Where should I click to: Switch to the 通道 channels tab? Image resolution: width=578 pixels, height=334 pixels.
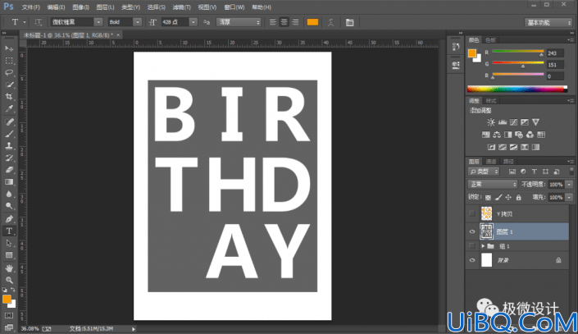491,162
